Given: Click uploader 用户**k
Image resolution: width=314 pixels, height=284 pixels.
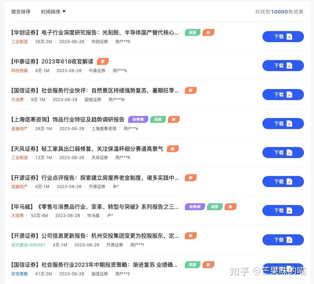Looking at the screenshot, I should pyautogui.click(x=120, y=70).
